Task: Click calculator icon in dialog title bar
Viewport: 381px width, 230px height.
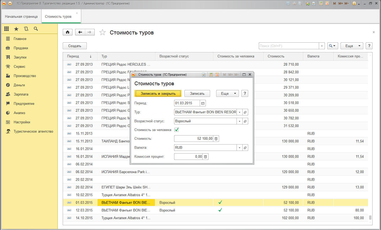Action: click(211, 75)
